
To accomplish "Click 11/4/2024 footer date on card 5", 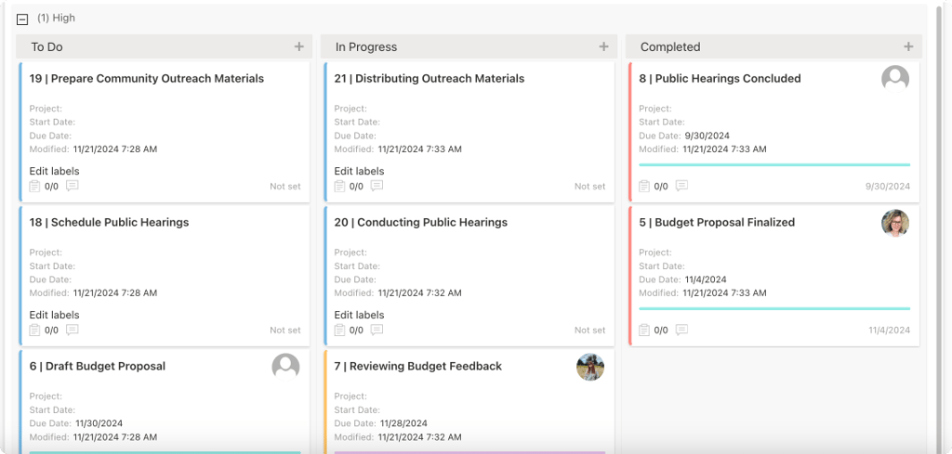I will 890,330.
